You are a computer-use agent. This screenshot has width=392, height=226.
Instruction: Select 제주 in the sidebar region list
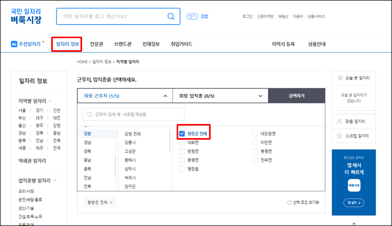[39, 148]
